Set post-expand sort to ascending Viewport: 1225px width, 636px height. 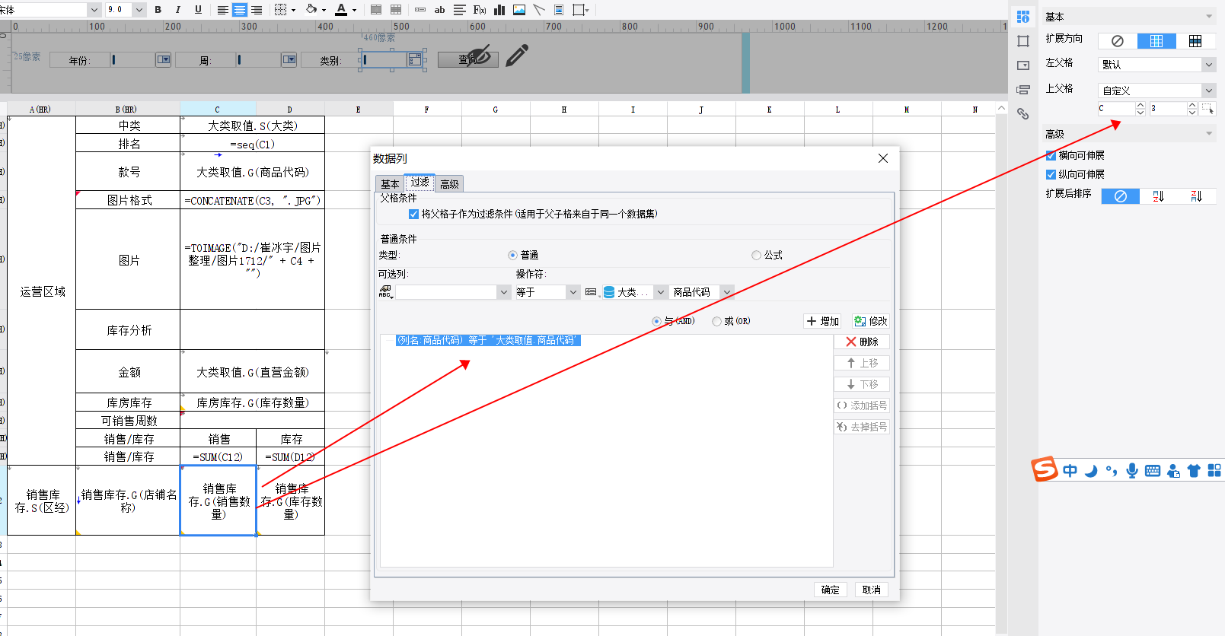click(x=1158, y=196)
